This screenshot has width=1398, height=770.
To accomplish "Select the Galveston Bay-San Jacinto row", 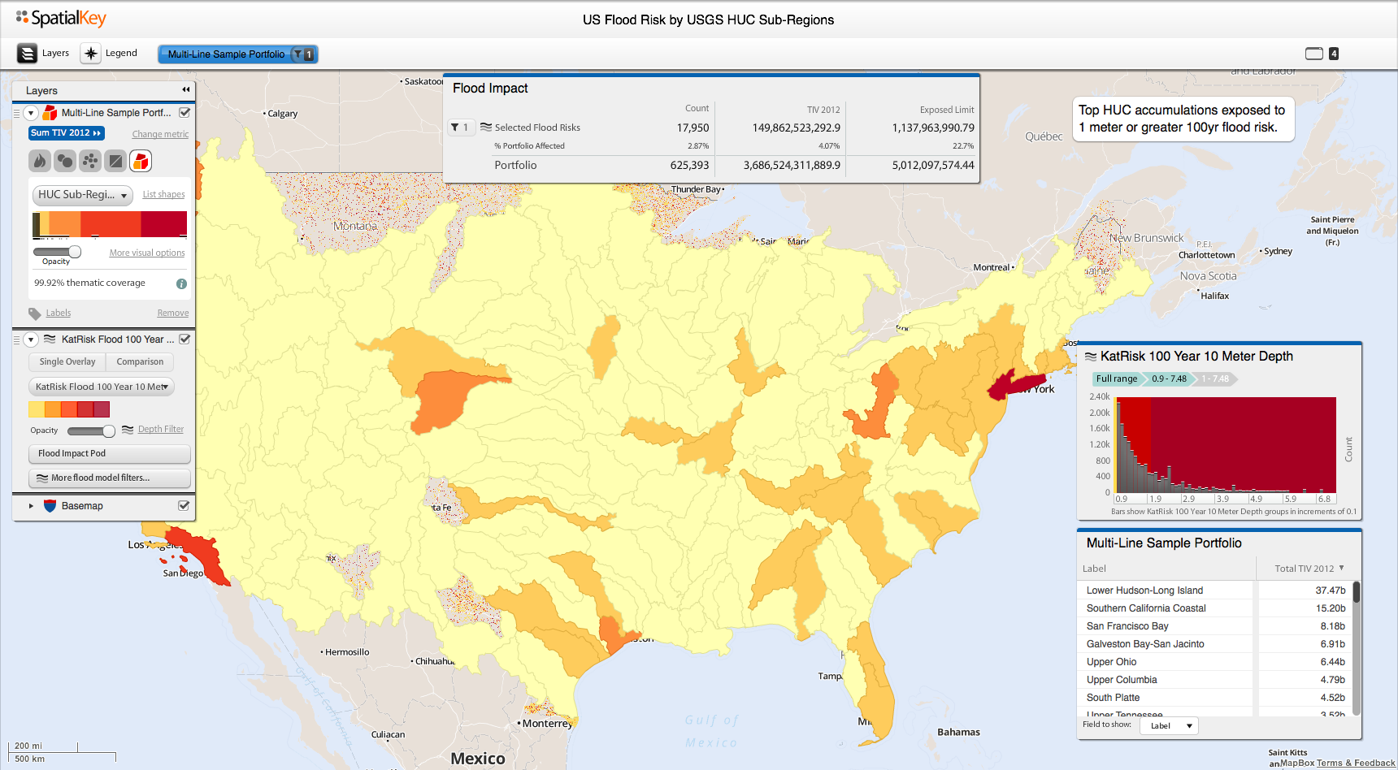I will click(1214, 644).
